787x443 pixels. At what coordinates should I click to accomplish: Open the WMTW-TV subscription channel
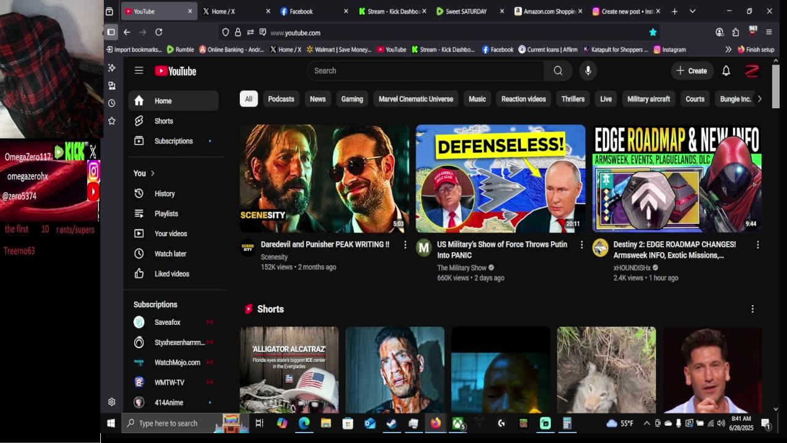[x=173, y=383]
